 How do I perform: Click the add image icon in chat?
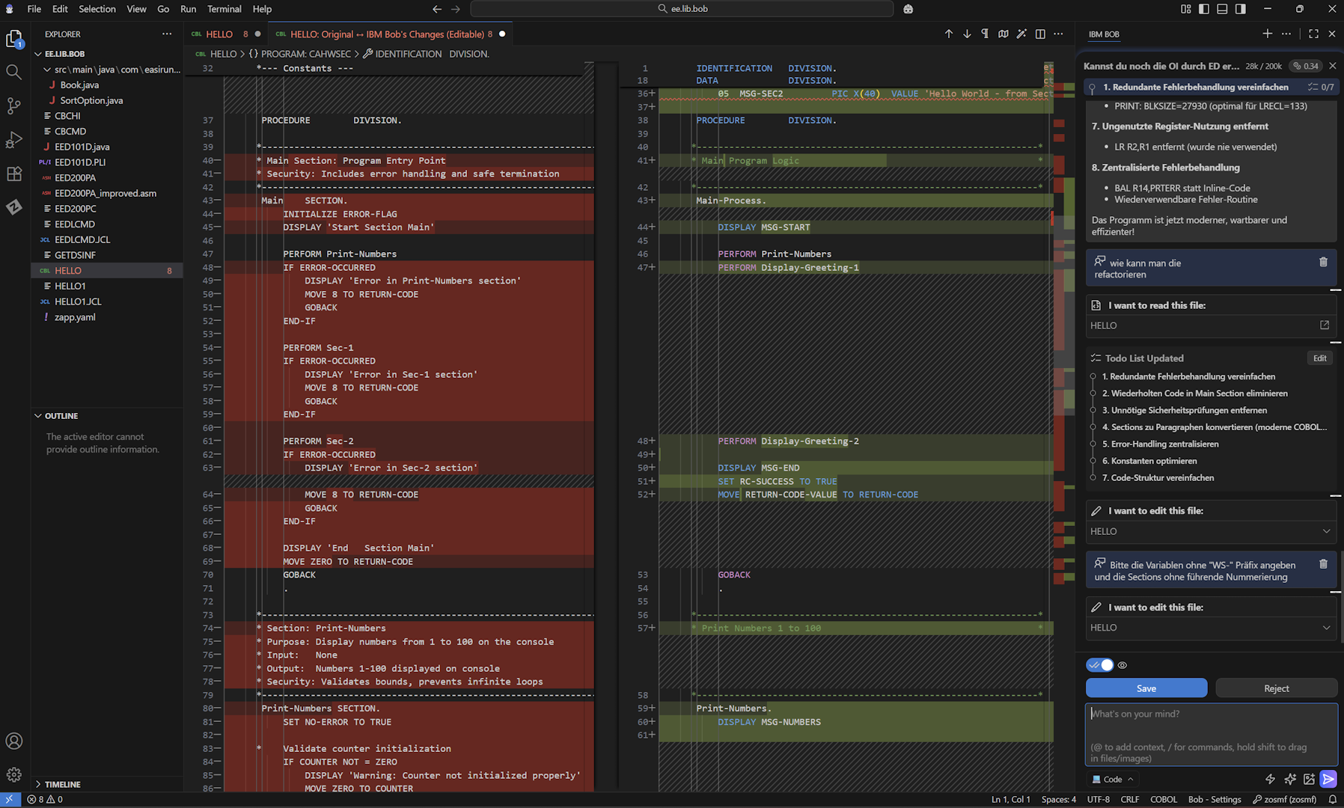point(1309,779)
